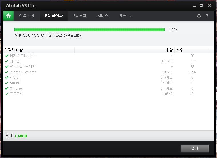Go to the green Home icon
The height and width of the screenshot is (158, 217).
[8, 16]
